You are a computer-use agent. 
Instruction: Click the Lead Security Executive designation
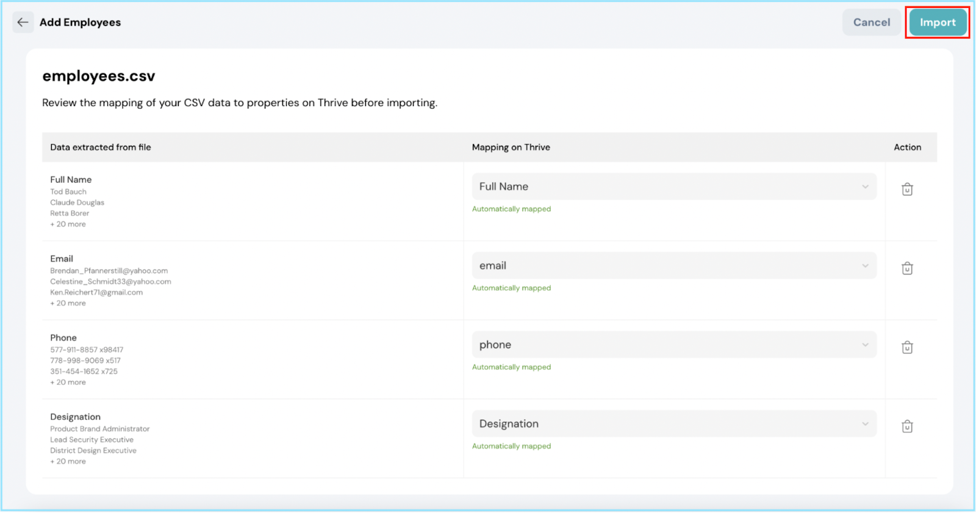pos(92,440)
